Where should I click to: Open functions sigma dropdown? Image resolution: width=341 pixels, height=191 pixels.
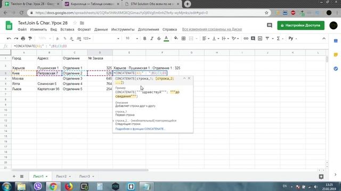coord(280,39)
